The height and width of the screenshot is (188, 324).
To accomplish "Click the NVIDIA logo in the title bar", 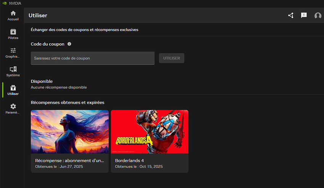I will pyautogui.click(x=5, y=3).
